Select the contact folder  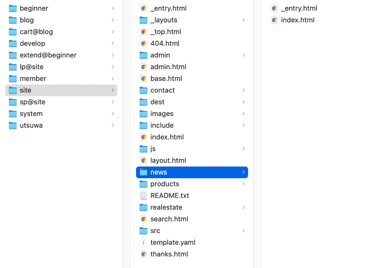162,90
